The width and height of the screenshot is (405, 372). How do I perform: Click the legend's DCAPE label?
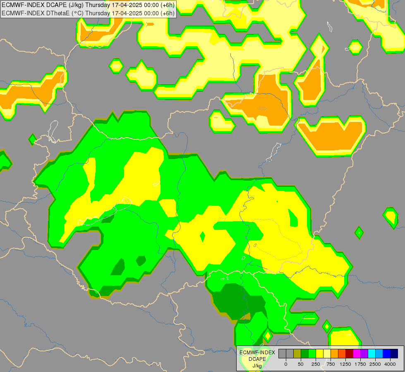[x=257, y=359]
